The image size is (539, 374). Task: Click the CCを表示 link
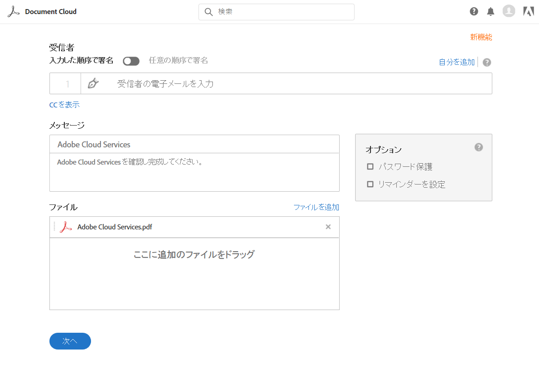(x=64, y=105)
